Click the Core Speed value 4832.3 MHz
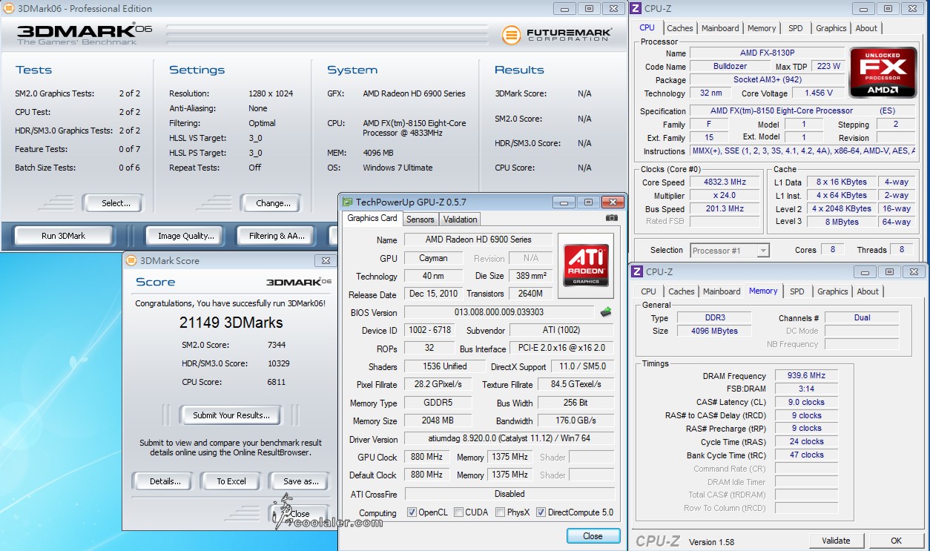 tap(725, 182)
